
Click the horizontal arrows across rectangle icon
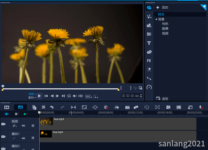pos(95,107)
